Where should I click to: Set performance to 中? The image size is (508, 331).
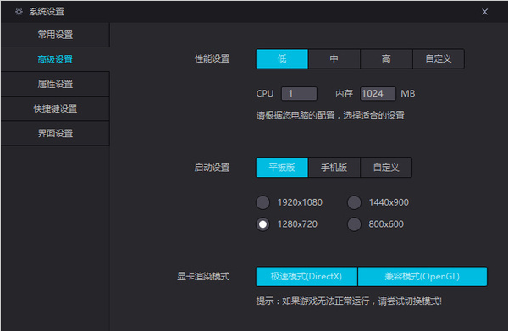[x=334, y=59]
